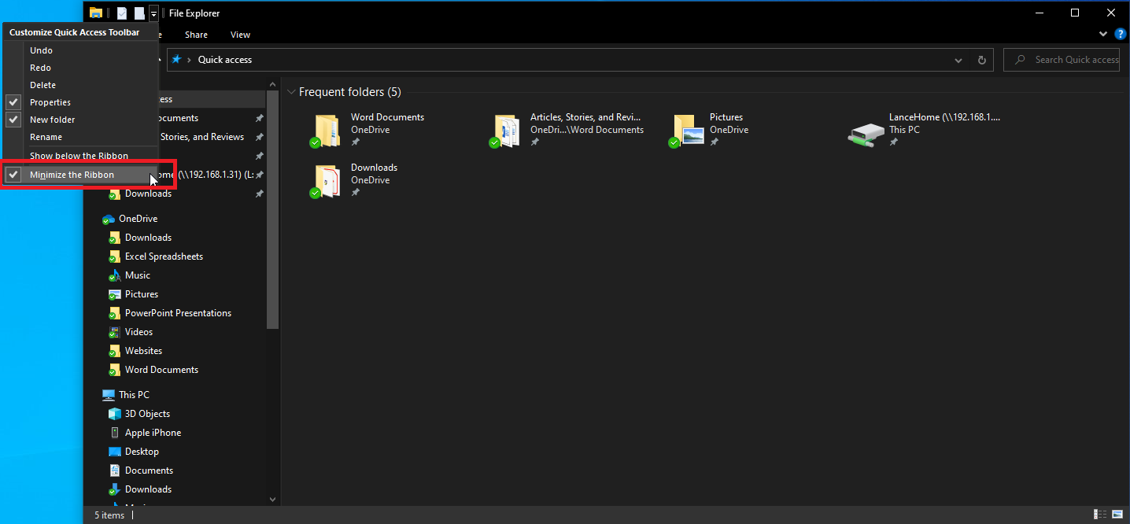The width and height of the screenshot is (1130, 524).
Task: Click the Apple iPhone device icon
Action: 114,433
